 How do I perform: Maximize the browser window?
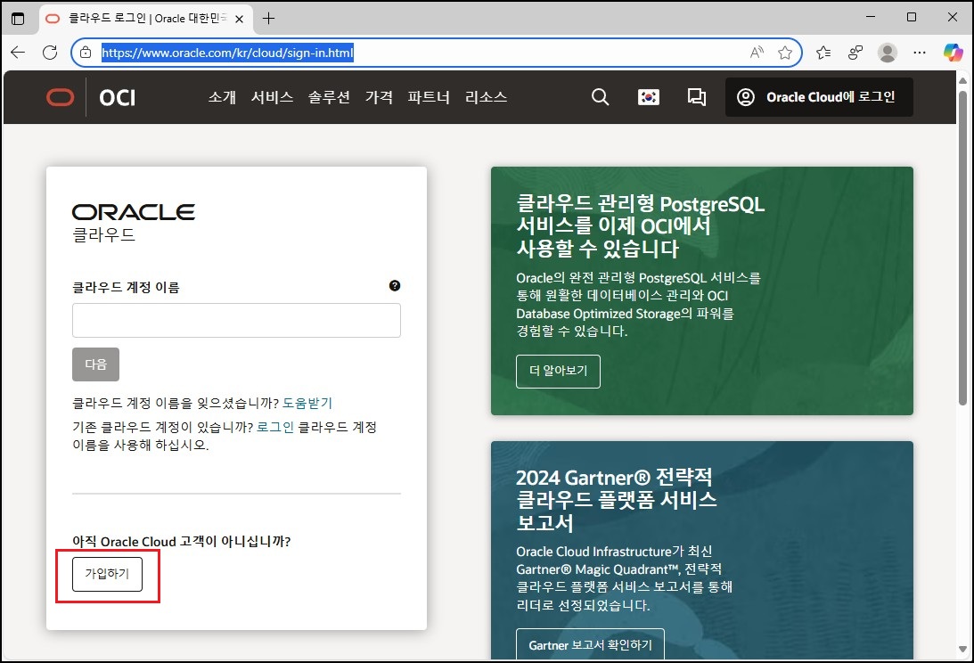pyautogui.click(x=912, y=18)
